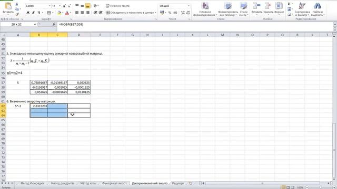Screen dimensions: 337x189
Task: Apply the red font color A
Action: click(x=67, y=13)
